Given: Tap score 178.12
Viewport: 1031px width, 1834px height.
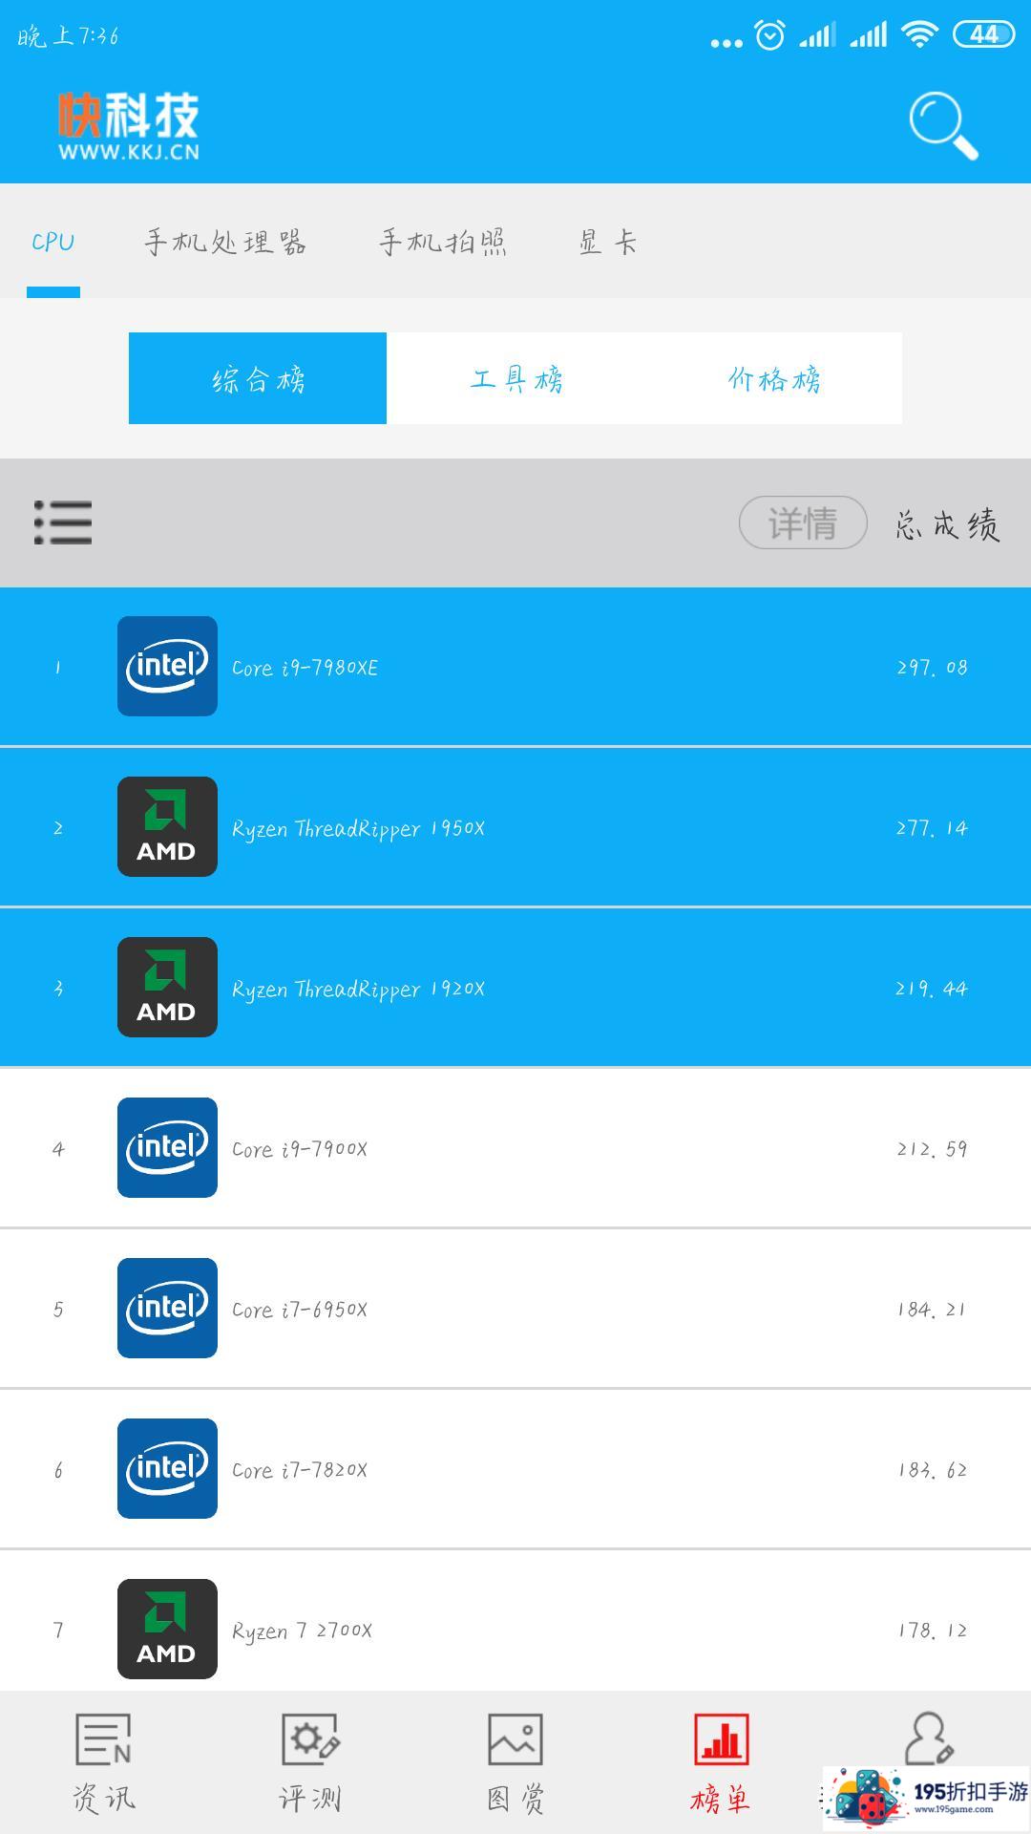Looking at the screenshot, I should click(x=932, y=1631).
